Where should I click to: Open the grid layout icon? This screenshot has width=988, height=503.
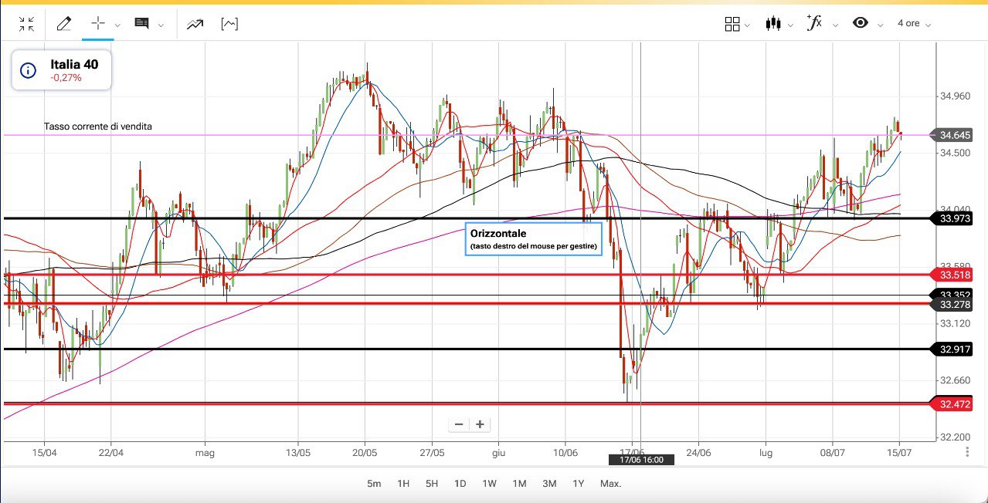(732, 24)
